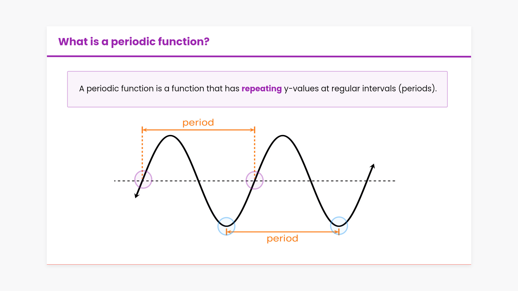Select the blue circle at the first trough
Viewport: 518px width, 291px height.
(x=226, y=226)
